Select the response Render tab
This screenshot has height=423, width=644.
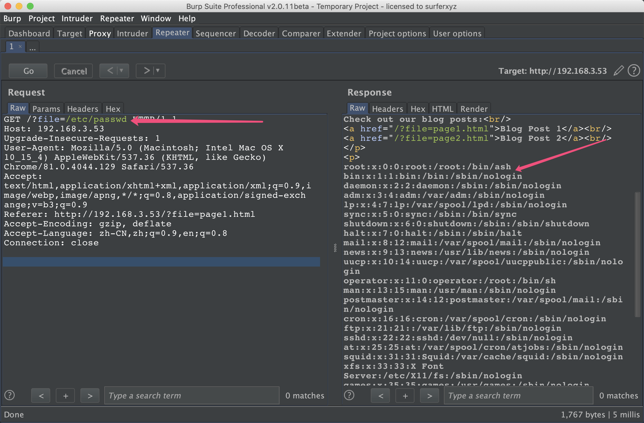pyautogui.click(x=474, y=109)
